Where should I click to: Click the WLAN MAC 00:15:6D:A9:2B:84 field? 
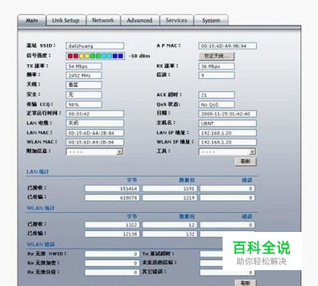click(x=95, y=142)
